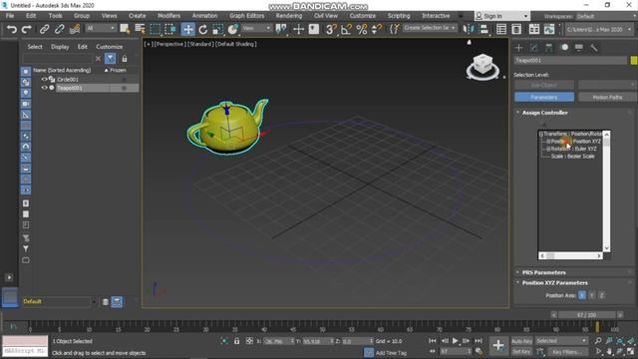The image size is (638, 359).
Task: Open the File menu
Action: (x=10, y=16)
